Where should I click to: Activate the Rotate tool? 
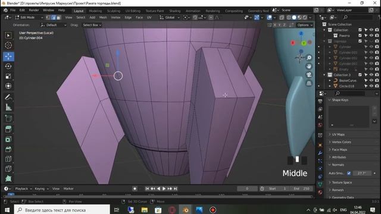(8, 66)
